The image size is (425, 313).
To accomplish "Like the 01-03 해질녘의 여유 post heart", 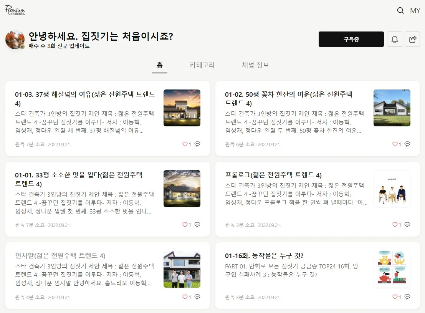I will click(x=184, y=144).
